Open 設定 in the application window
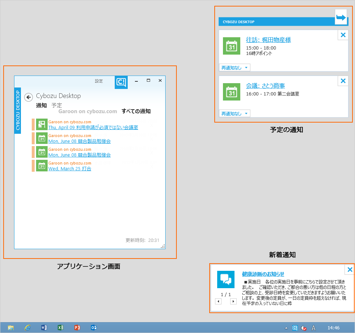Viewport: 355px width, 333px height. 99,81
